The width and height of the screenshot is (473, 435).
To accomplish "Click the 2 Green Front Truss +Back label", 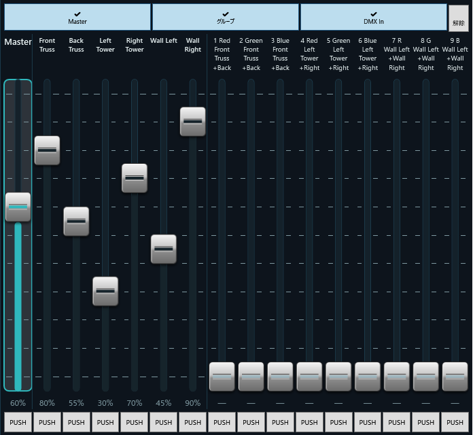I will pos(251,54).
